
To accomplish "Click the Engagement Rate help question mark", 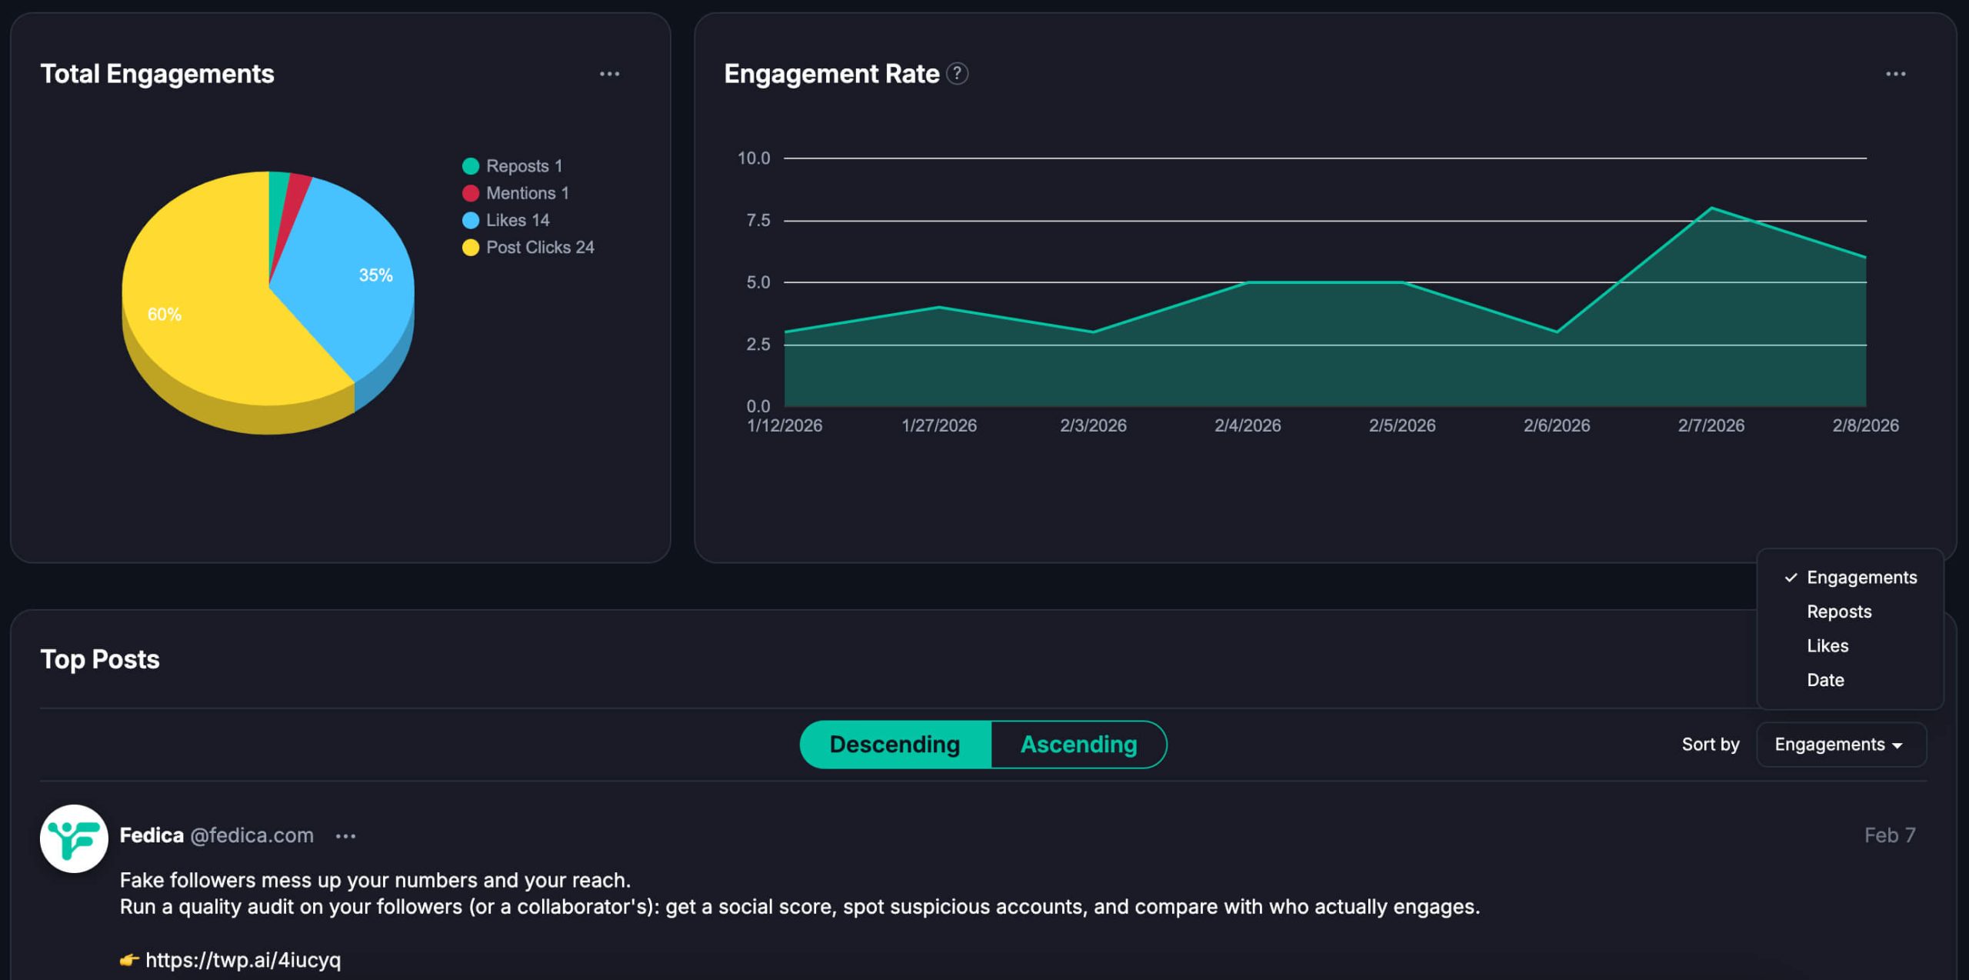I will (956, 75).
